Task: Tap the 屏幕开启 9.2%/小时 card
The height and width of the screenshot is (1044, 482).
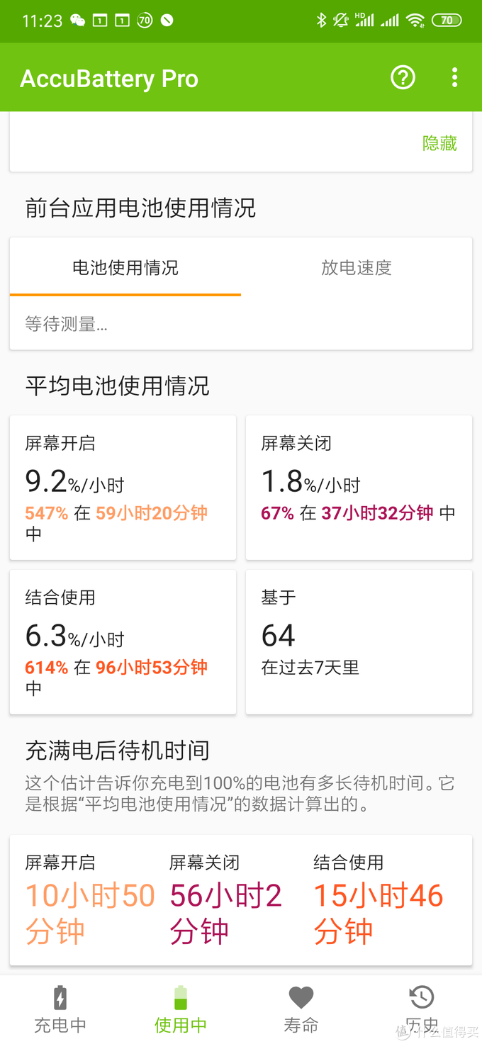Action: click(x=123, y=488)
